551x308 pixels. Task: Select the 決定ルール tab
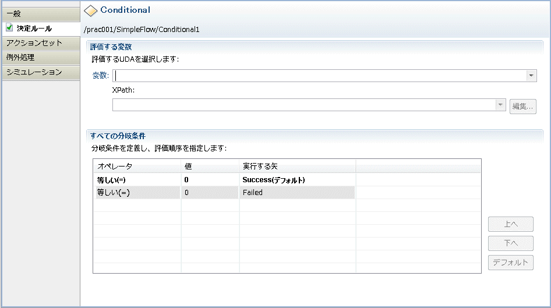[41, 29]
